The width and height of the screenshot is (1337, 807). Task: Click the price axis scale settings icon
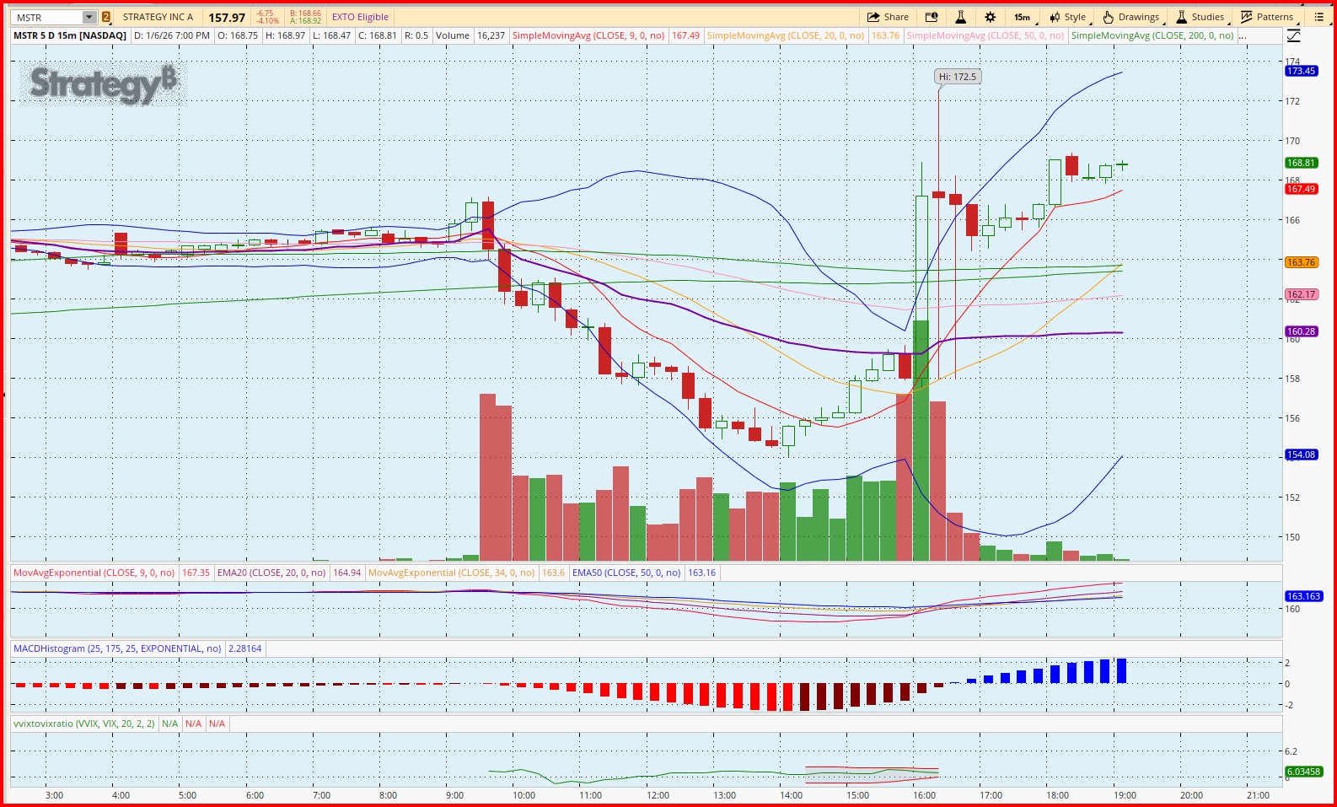(1294, 35)
